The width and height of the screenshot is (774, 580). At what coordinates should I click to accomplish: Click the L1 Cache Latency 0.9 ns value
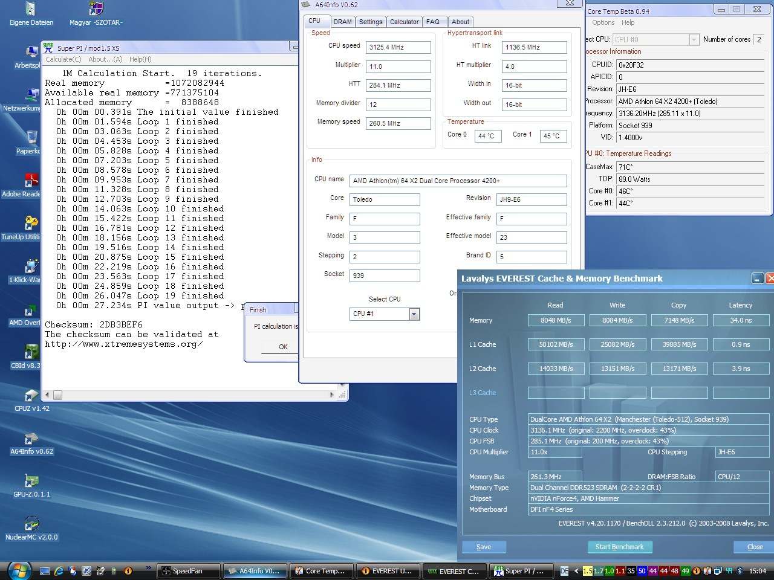[x=741, y=344]
